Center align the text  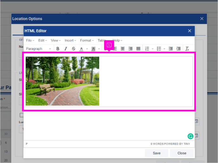point(123,49)
